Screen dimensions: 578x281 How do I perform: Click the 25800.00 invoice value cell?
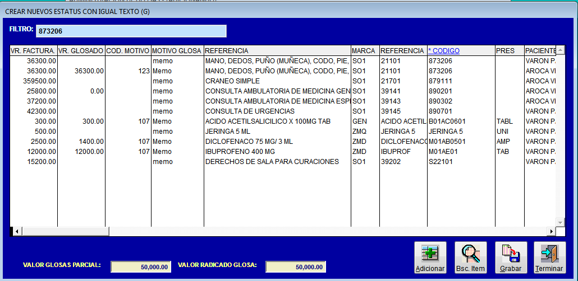point(34,91)
